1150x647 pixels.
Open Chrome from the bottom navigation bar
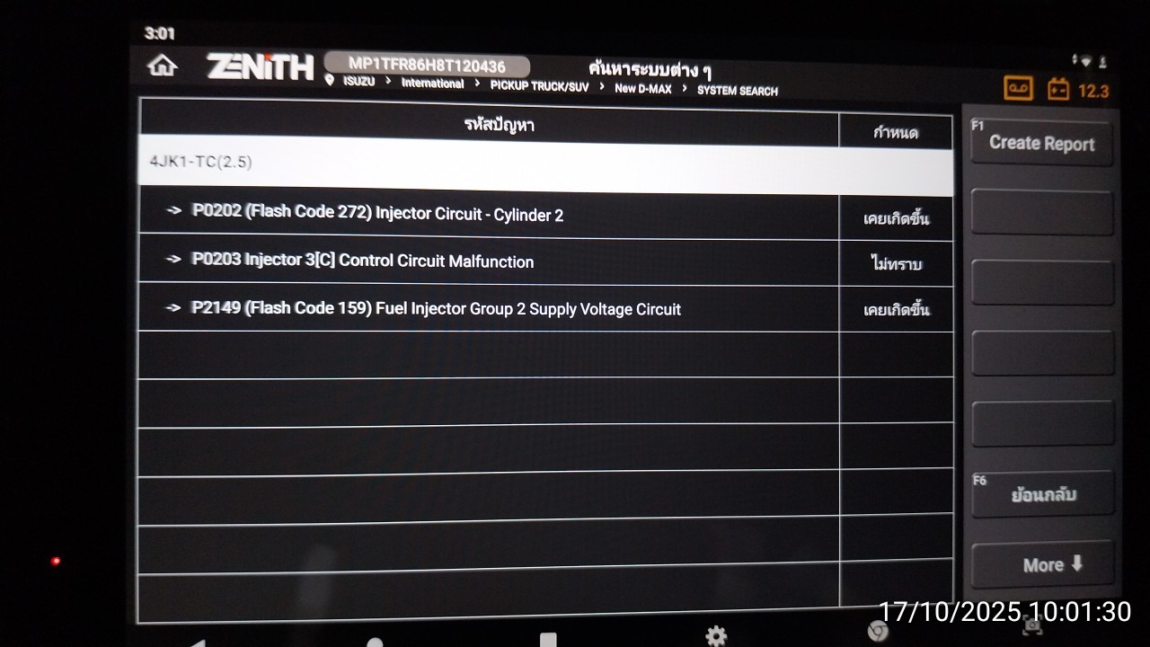878,631
